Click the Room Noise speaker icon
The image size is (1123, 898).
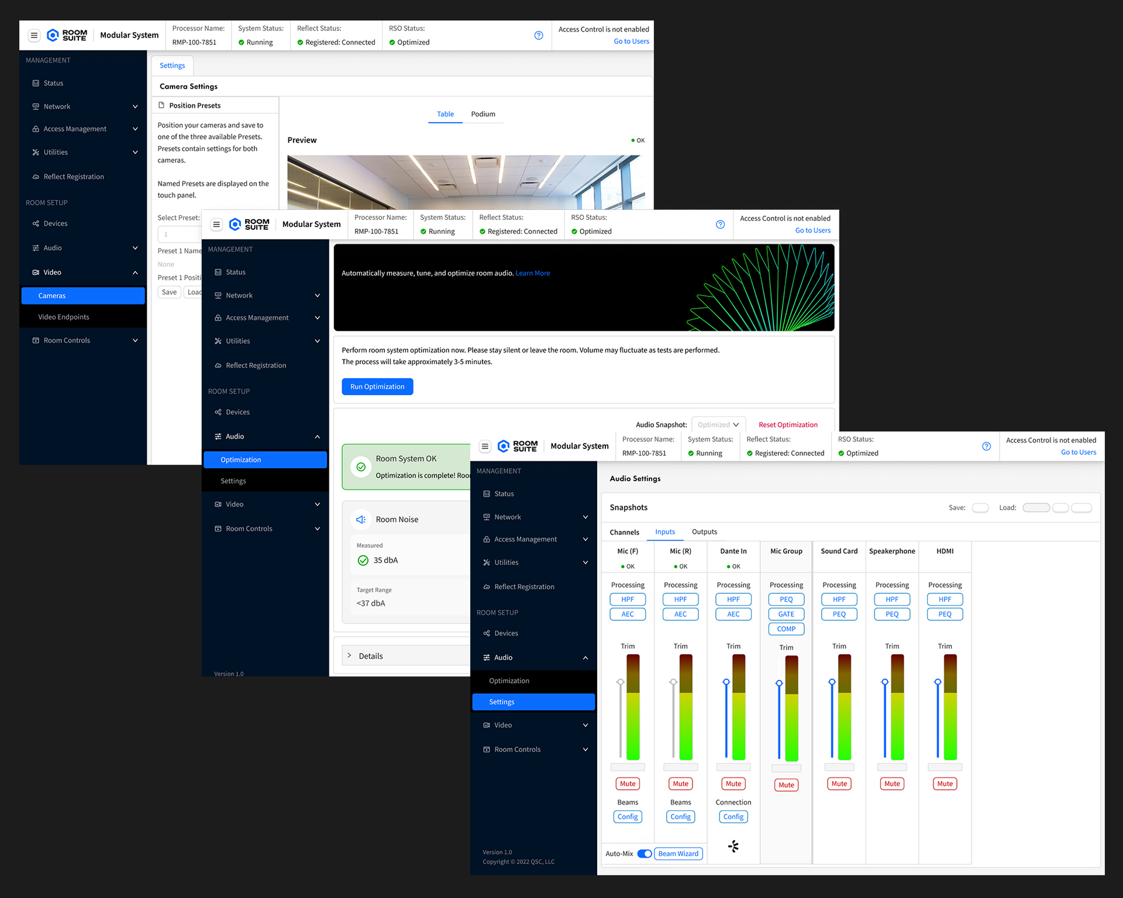coord(361,519)
